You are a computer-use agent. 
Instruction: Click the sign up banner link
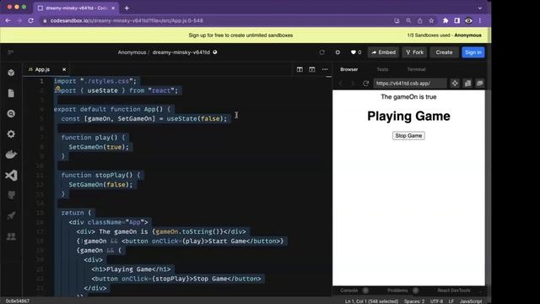click(240, 35)
